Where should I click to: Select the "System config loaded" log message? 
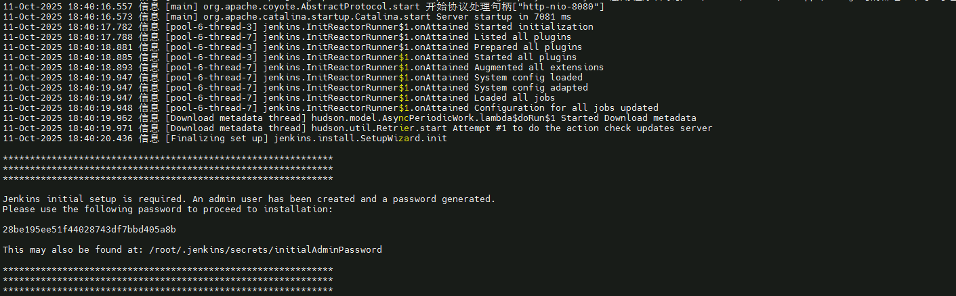point(528,78)
